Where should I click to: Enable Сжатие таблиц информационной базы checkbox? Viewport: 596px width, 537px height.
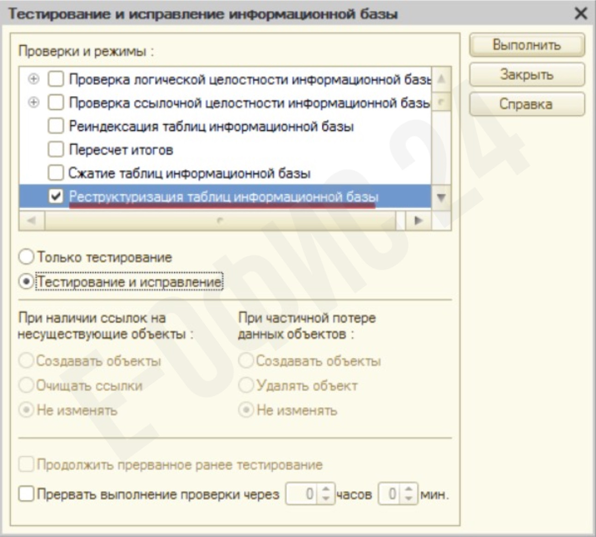point(55,173)
